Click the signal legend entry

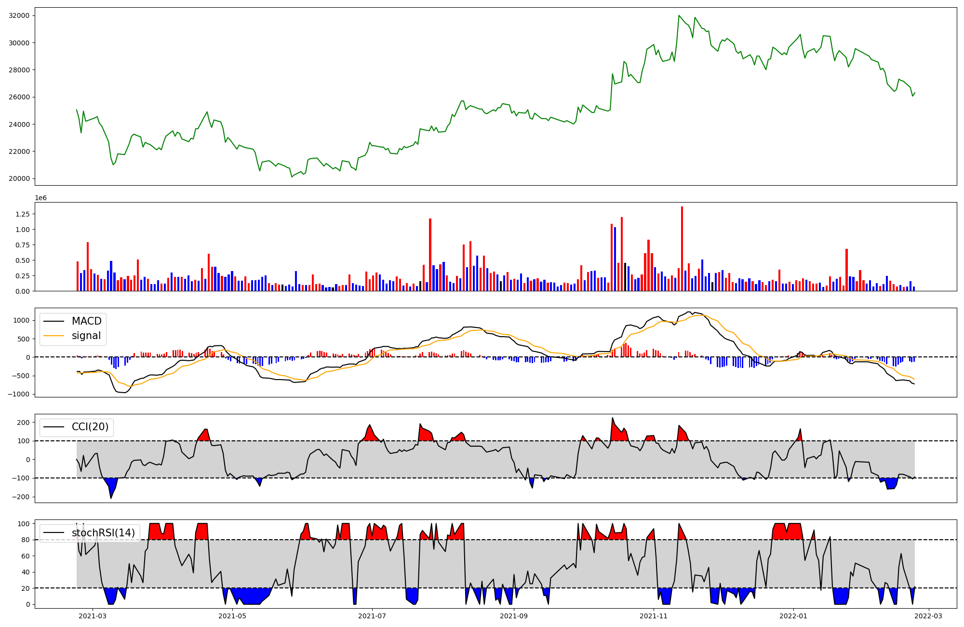[x=86, y=336]
